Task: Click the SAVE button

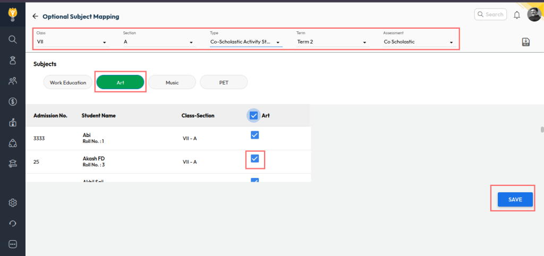Action: (515, 199)
